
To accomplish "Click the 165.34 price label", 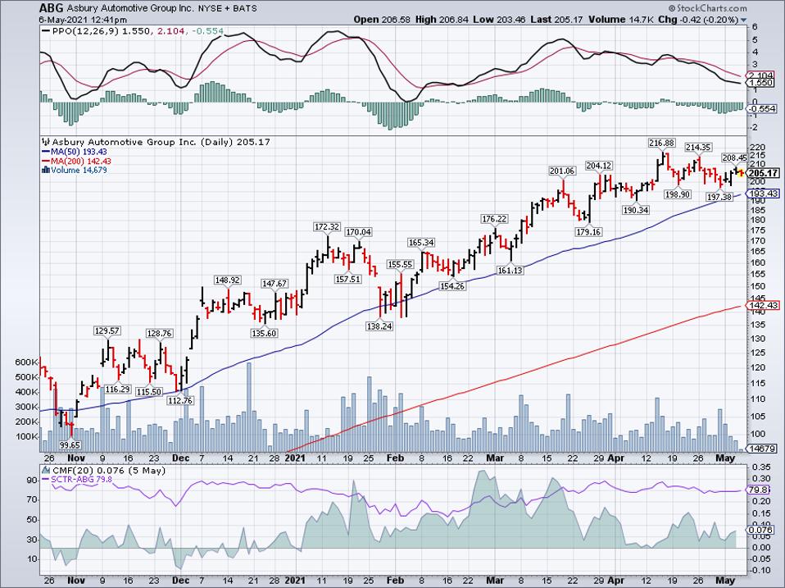I will pos(421,243).
